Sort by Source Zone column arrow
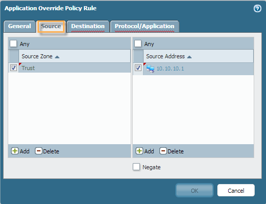 click(57, 57)
